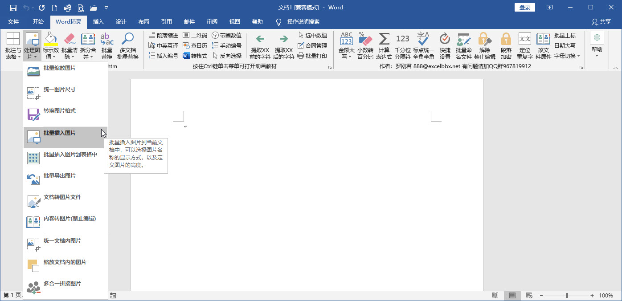
Task: Launch 多文档批量替换 magnifier tool
Action: pos(128,46)
